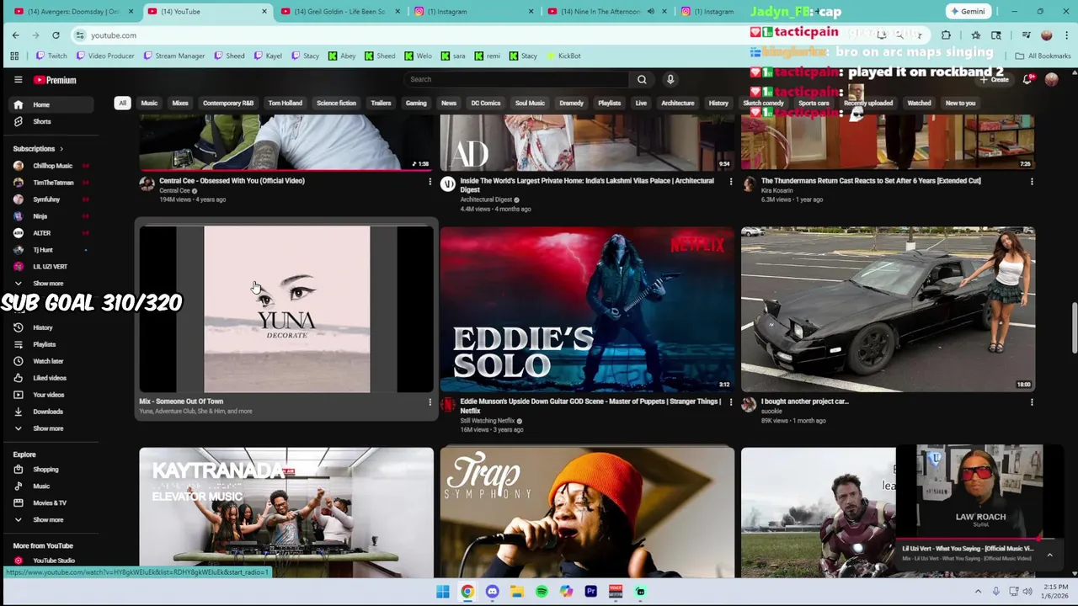Image resolution: width=1078 pixels, height=606 pixels.
Task: Open more options for Mix - Someone Out Of Town
Action: (430, 402)
